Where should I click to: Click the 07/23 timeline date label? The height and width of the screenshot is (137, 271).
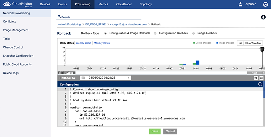(76, 69)
